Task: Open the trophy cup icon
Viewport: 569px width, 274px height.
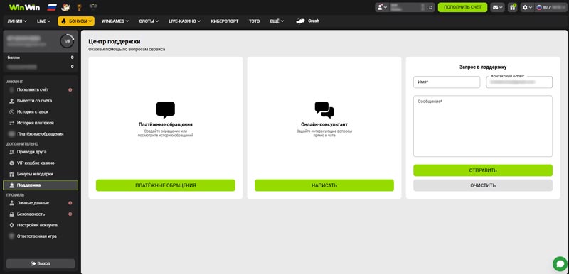Action: (79, 7)
